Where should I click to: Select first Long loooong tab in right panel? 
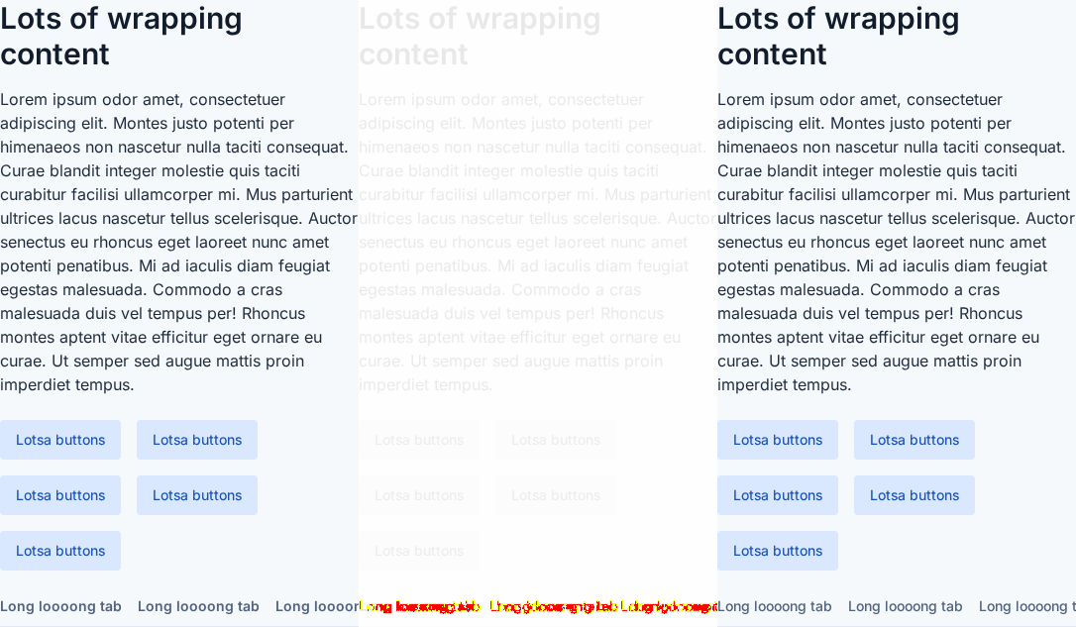[774, 606]
